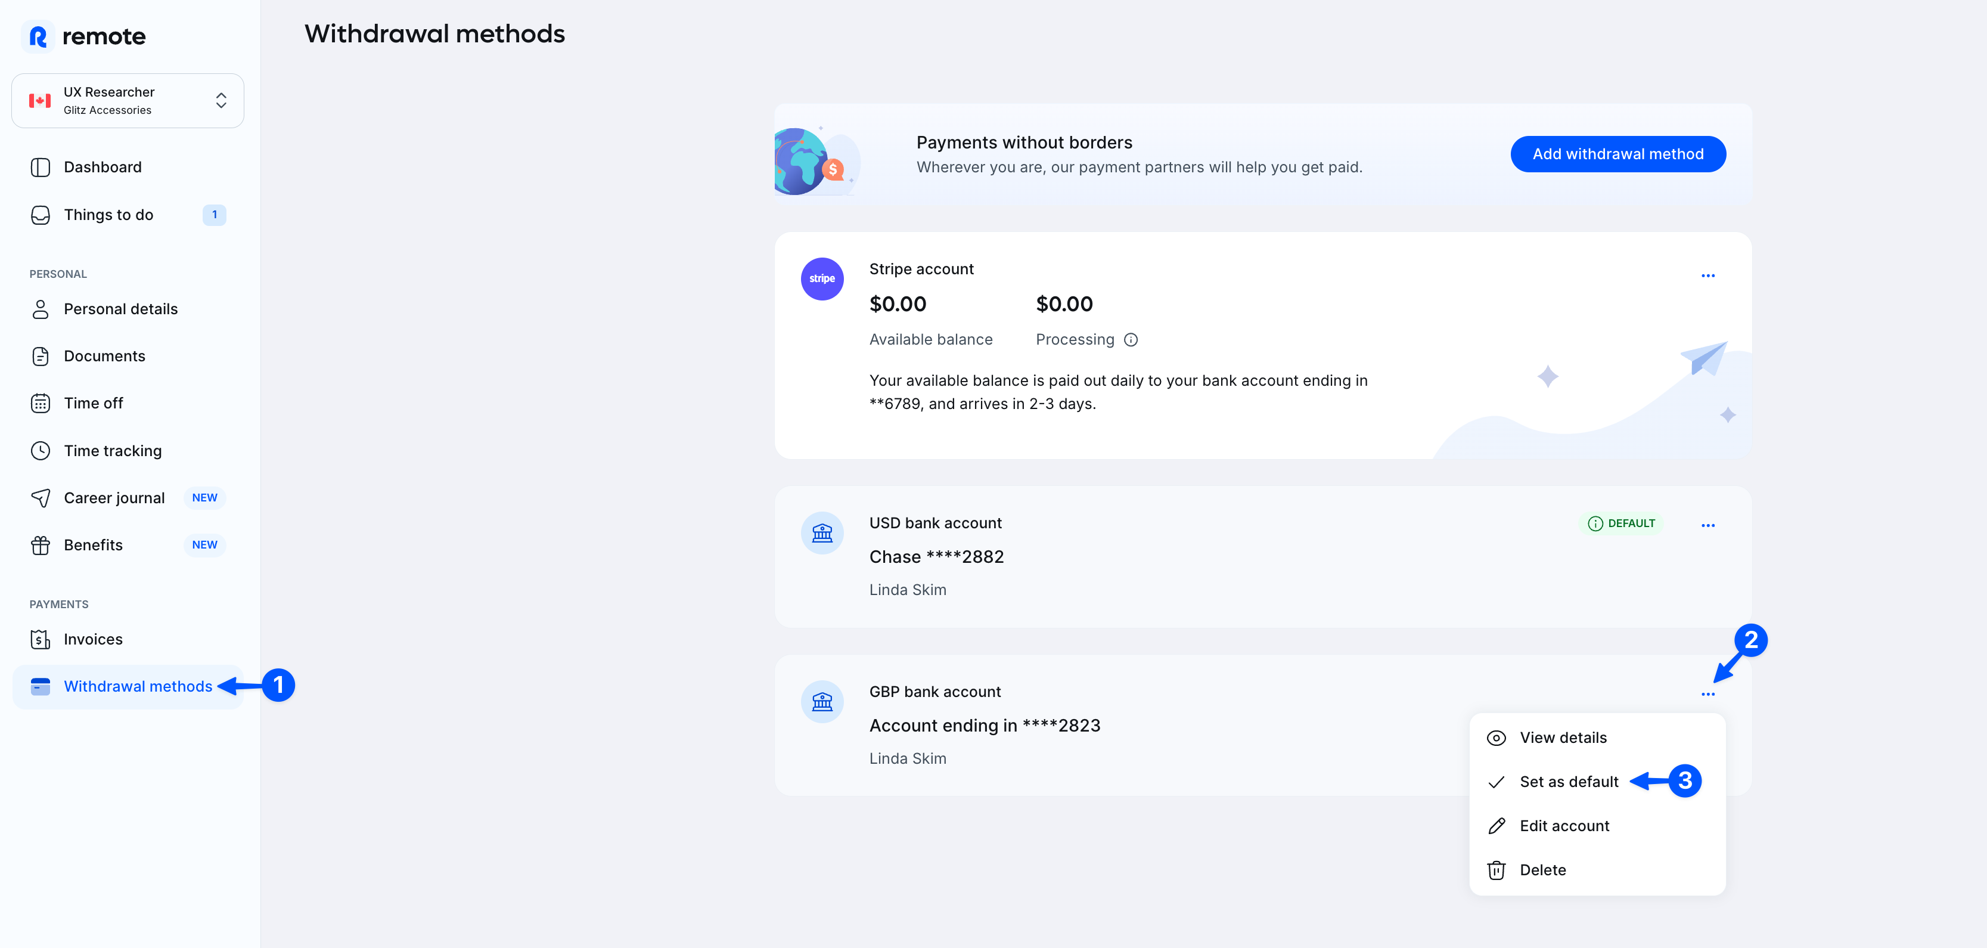Click the USD bank account bank icon
The height and width of the screenshot is (948, 1987).
[821, 532]
